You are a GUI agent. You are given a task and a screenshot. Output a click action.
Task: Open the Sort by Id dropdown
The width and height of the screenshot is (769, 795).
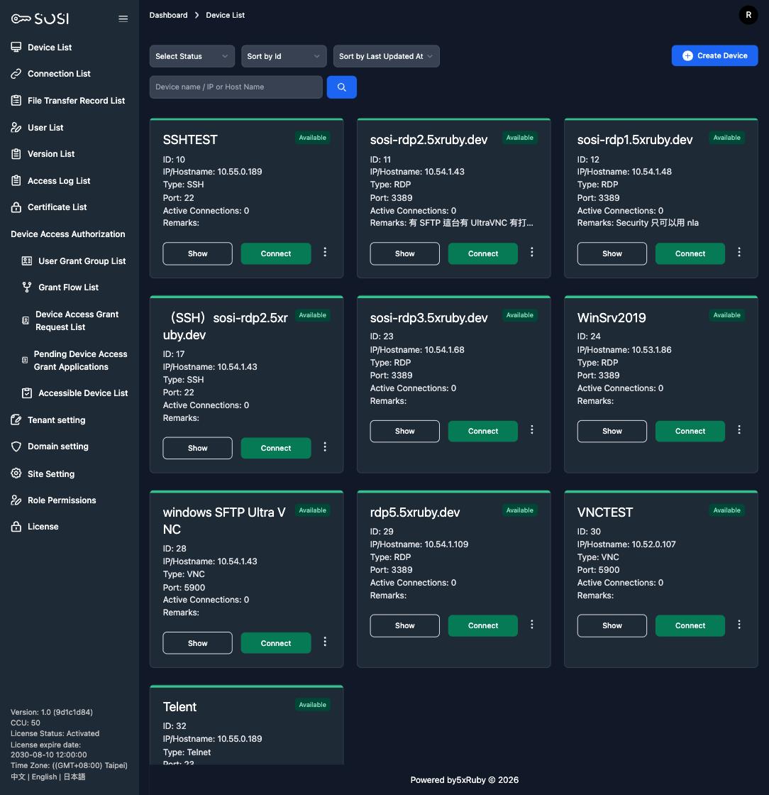point(284,56)
